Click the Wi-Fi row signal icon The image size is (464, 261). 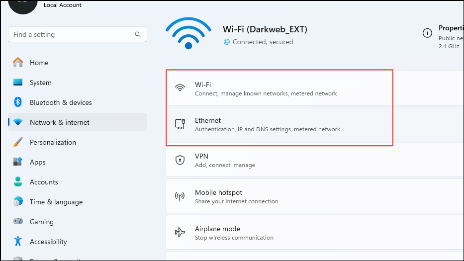click(x=180, y=88)
